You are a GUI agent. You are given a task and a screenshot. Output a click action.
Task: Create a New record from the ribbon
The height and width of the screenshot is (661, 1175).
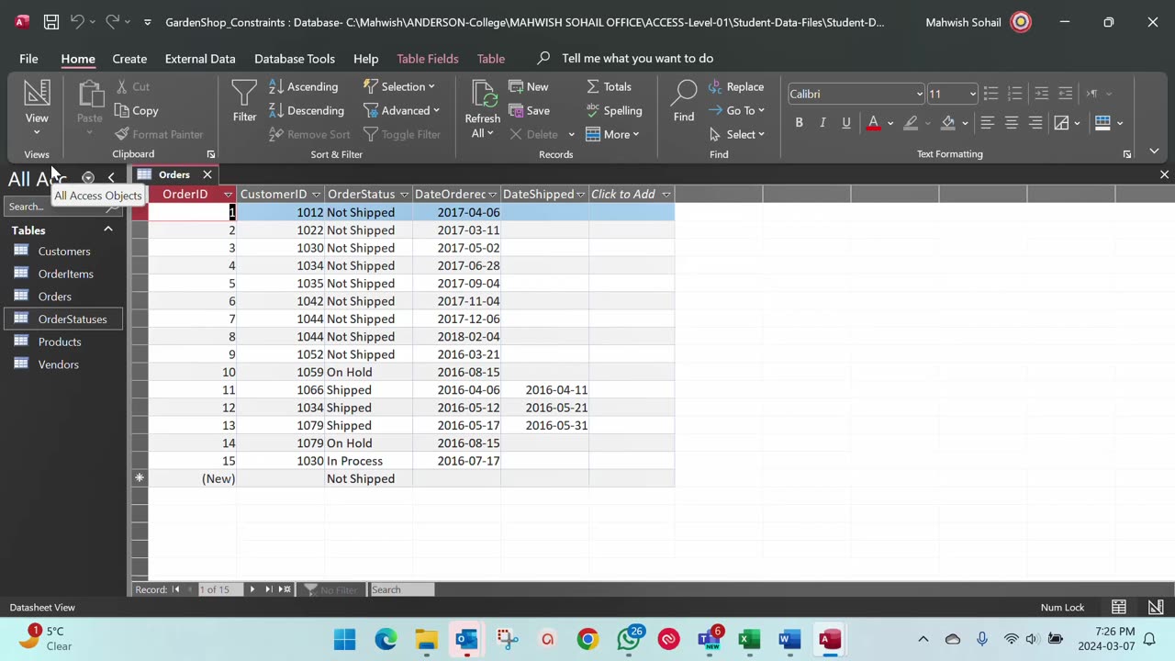coord(529,86)
